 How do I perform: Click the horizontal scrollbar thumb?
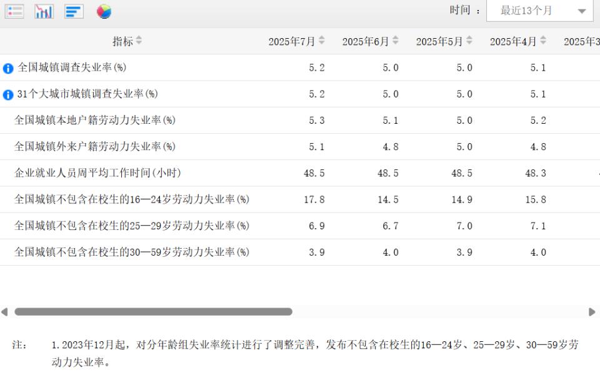tap(153, 311)
